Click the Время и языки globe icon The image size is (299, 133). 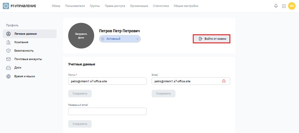click(x=8, y=76)
